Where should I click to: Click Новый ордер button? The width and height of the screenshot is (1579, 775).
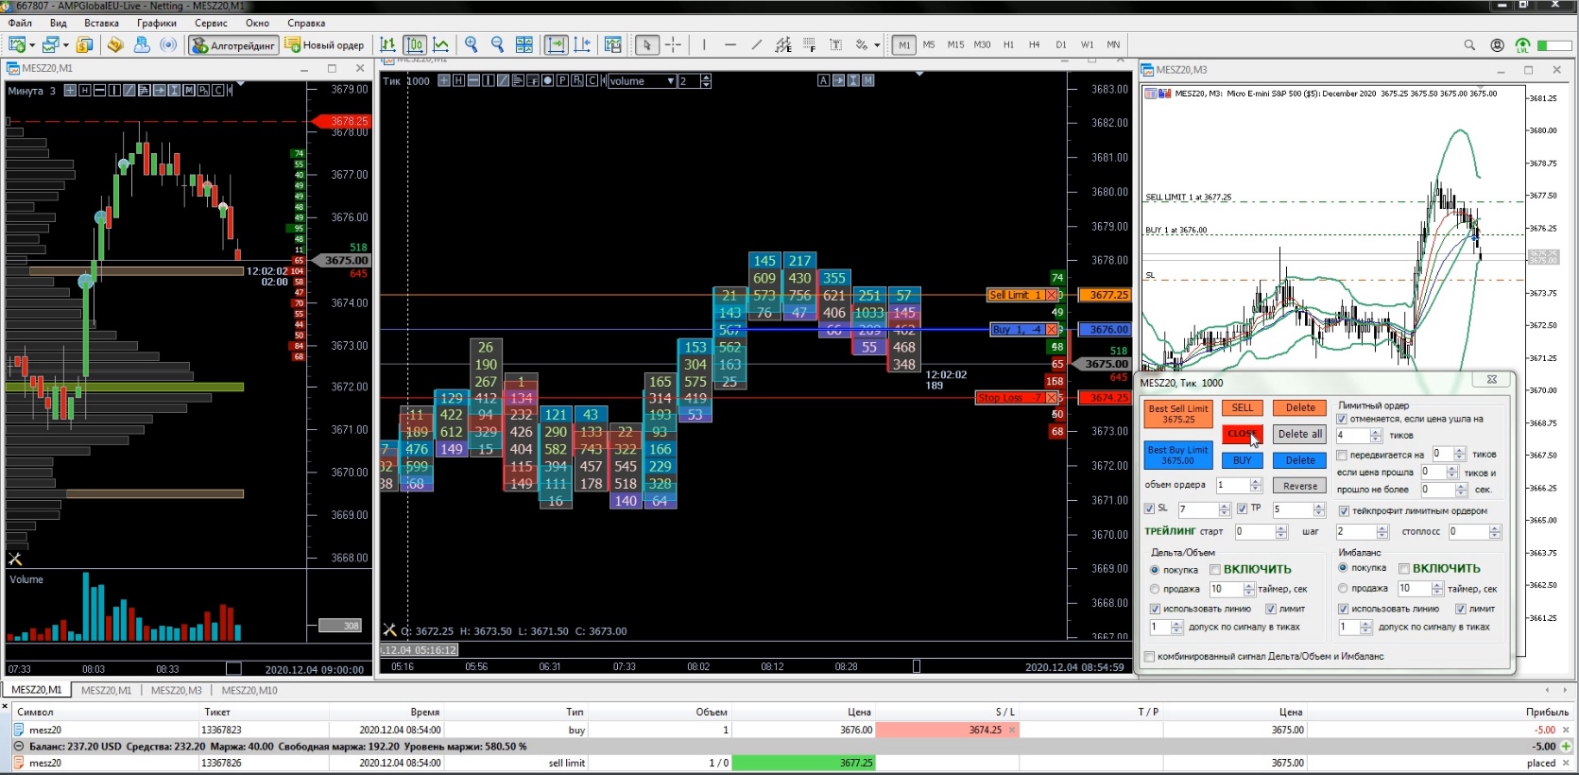pos(325,44)
